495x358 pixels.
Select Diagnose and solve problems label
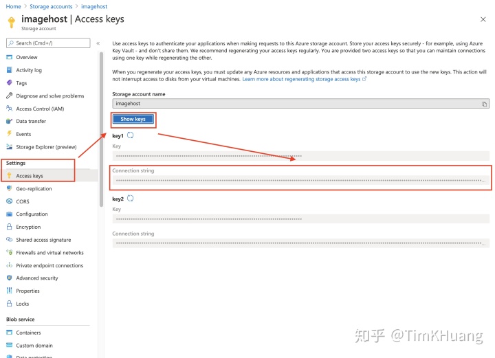coord(50,96)
